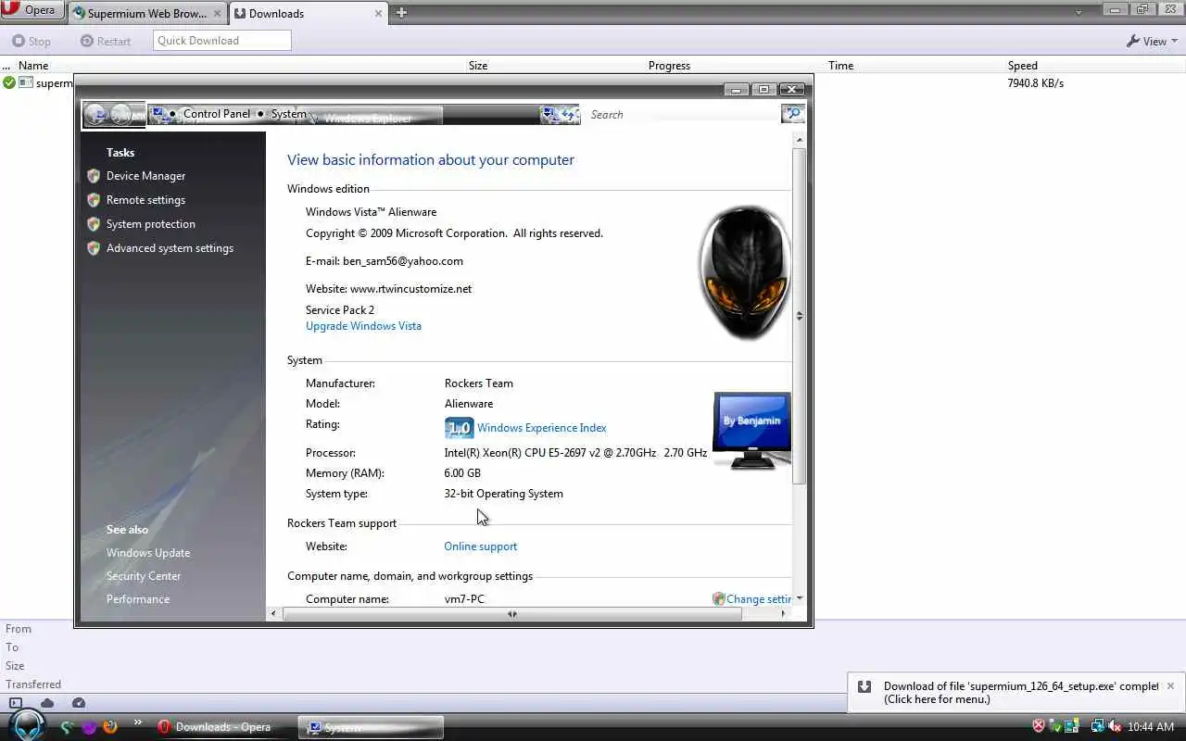Screen dimensions: 1186x741
Task: Open a new Opera tab
Action: (x=401, y=13)
